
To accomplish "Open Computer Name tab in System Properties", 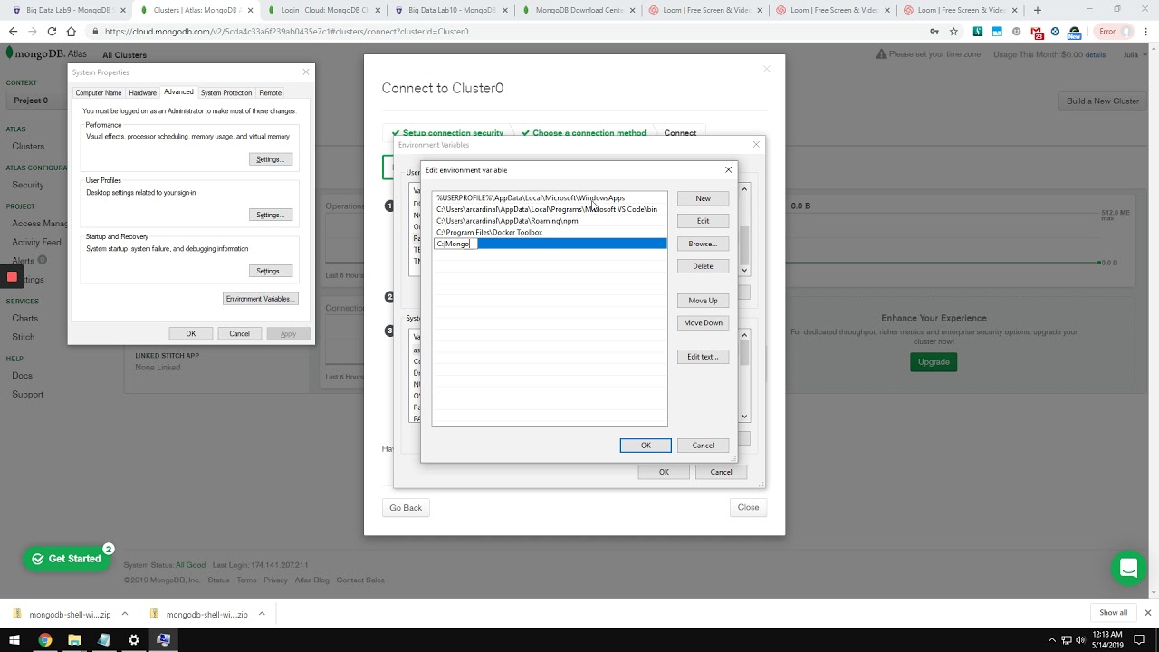I will (x=99, y=92).
